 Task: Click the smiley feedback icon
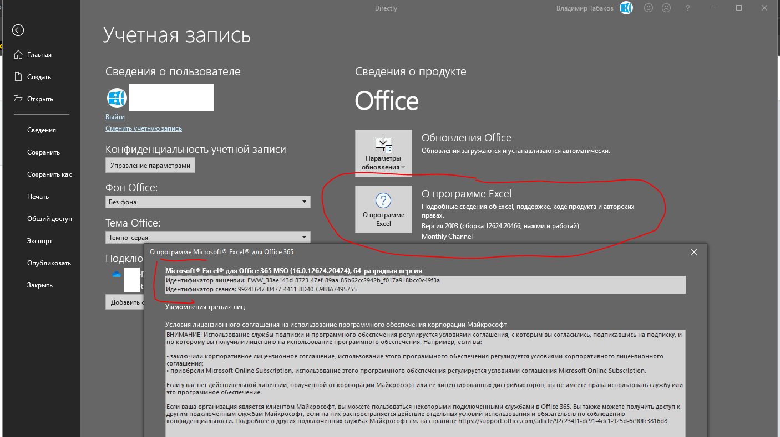(648, 8)
